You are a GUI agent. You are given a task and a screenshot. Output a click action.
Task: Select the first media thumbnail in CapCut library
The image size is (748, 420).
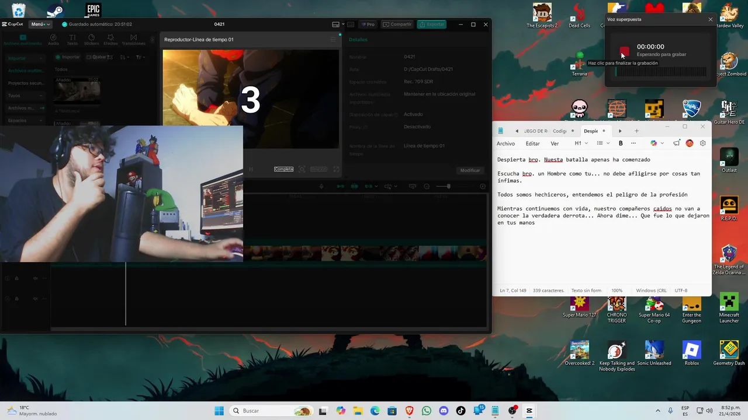(x=78, y=92)
